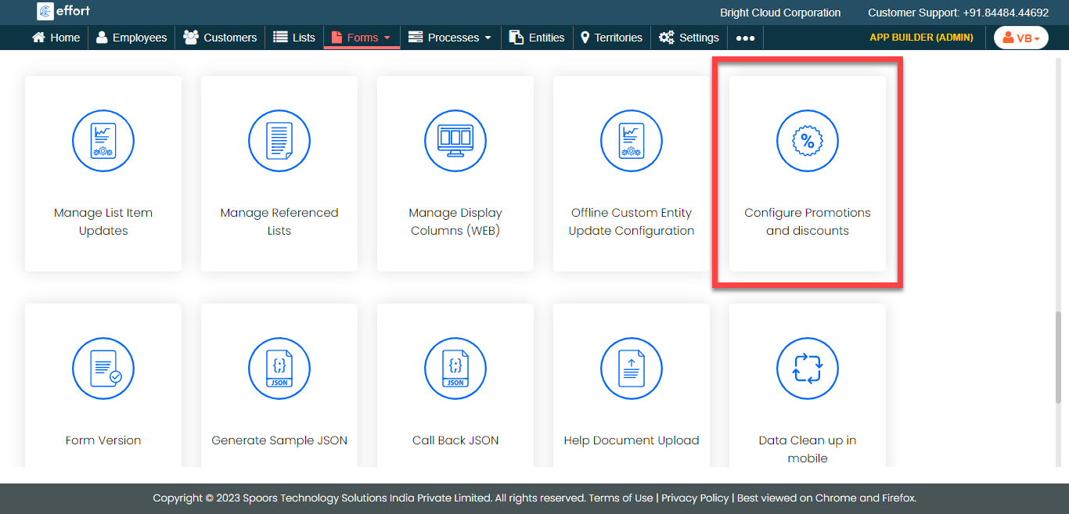Click the Form Version document icon
The height and width of the screenshot is (514, 1069).
click(x=103, y=369)
